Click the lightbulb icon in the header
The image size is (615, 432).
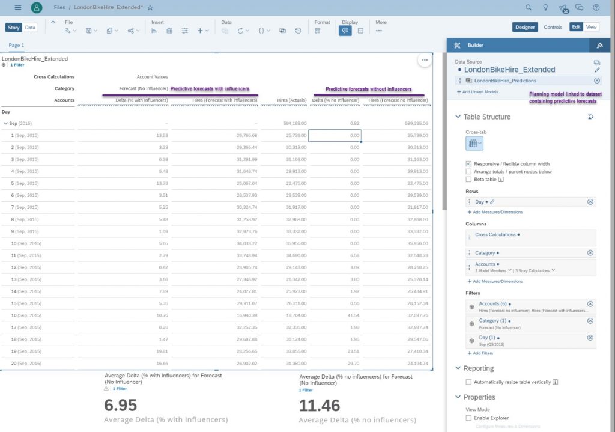point(545,7)
